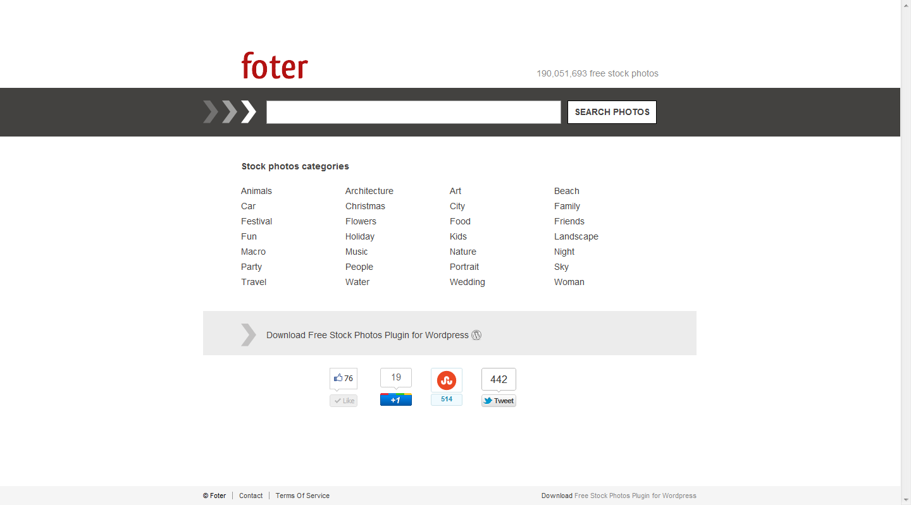Browse the City category
Image resolution: width=911 pixels, height=505 pixels.
pyautogui.click(x=457, y=206)
